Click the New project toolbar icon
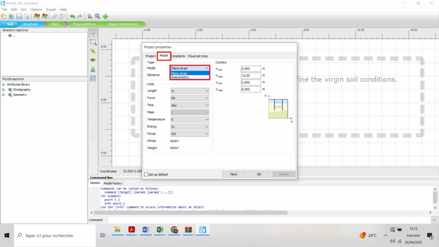The height and width of the screenshot is (247, 439). (4, 17)
